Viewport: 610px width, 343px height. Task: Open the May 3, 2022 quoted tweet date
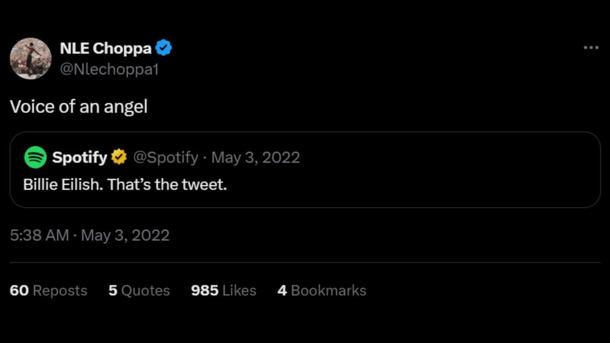coord(256,157)
